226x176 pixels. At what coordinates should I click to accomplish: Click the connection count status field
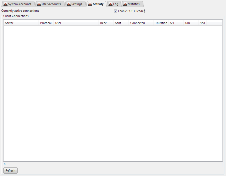point(112,165)
